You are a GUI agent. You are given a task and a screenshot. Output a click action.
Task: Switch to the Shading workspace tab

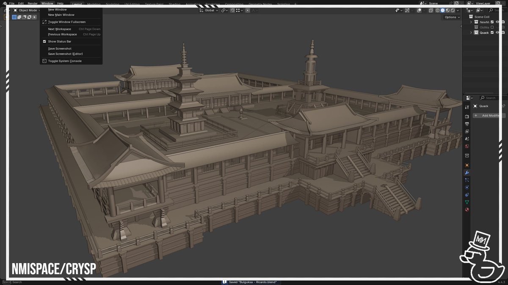click(175, 4)
